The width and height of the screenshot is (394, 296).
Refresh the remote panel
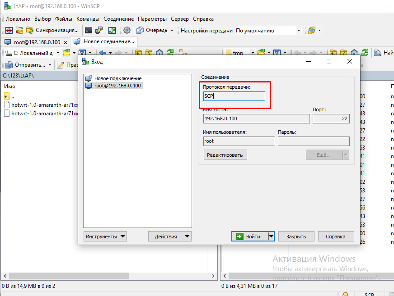pyautogui.click(x=365, y=53)
